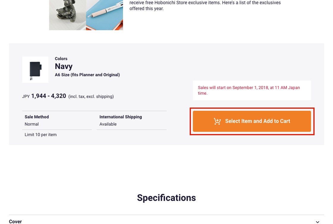Click the Colors label above Navy

(61, 59)
